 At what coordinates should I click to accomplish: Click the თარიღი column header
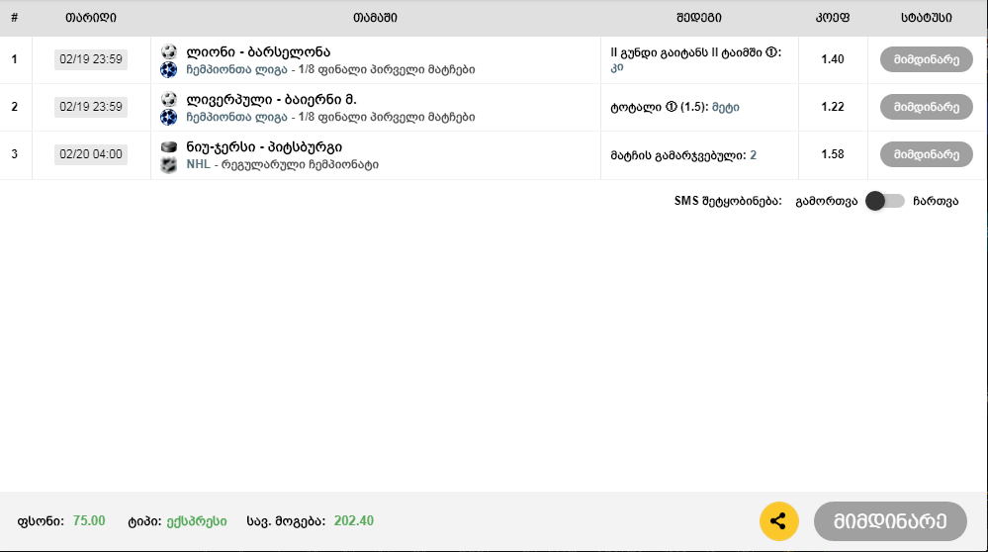point(91,18)
